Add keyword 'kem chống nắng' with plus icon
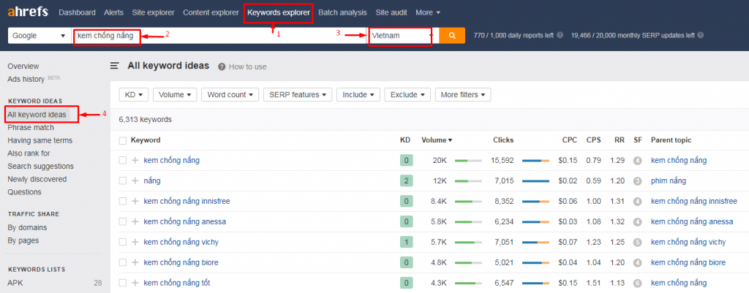Image resolution: width=749 pixels, height=293 pixels. [135, 160]
